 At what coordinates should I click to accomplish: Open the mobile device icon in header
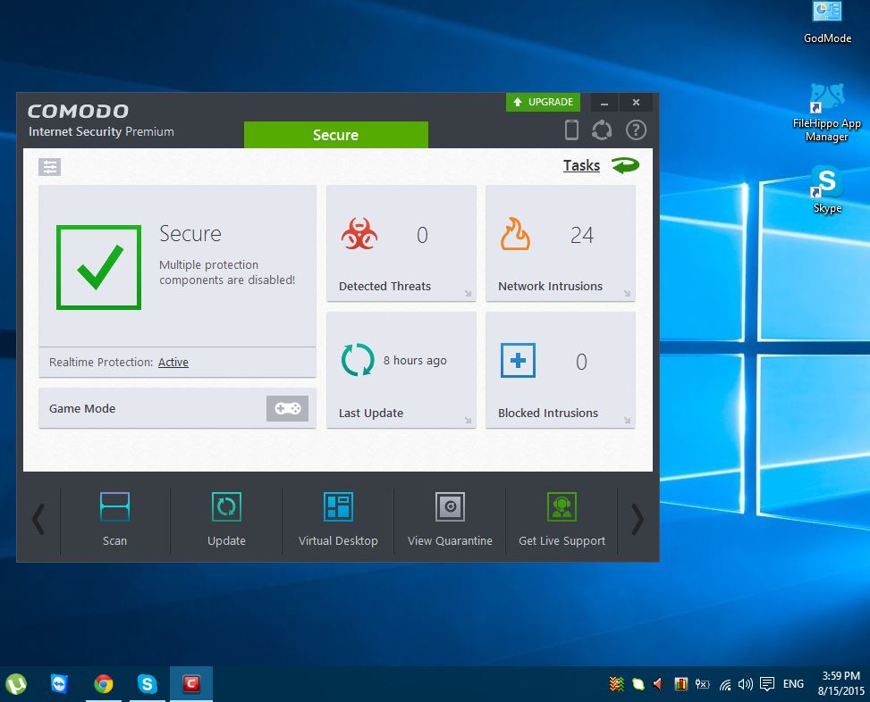(571, 130)
